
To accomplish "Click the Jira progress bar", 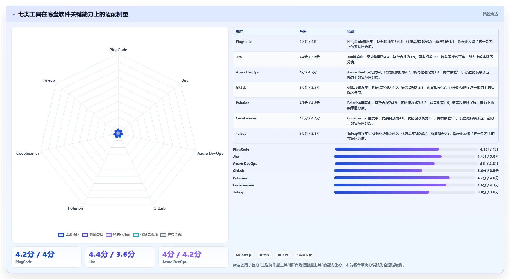I will coord(404,156).
